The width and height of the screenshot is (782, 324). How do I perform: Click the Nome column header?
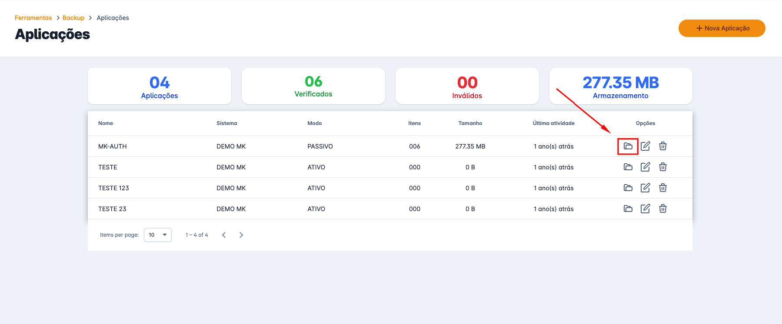106,123
